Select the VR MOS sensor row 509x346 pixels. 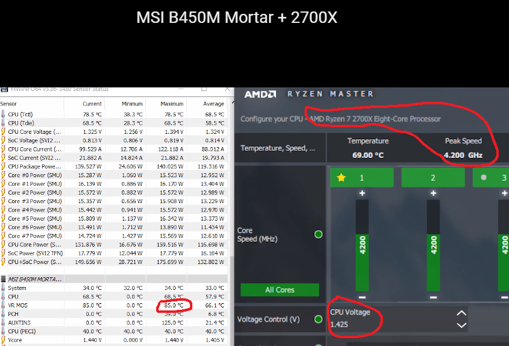113,306
